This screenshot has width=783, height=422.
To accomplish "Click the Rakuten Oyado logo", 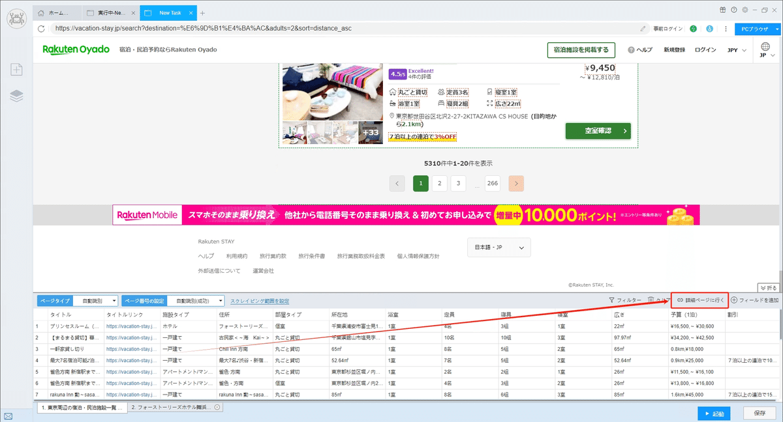I will (x=76, y=49).
